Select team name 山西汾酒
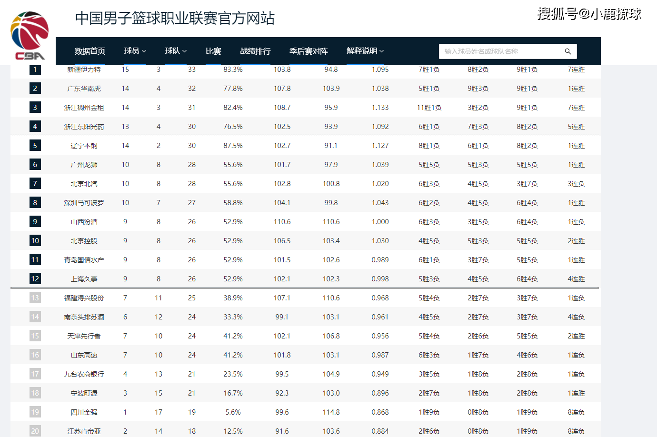Image resolution: width=657 pixels, height=437 pixels. pyautogui.click(x=84, y=222)
